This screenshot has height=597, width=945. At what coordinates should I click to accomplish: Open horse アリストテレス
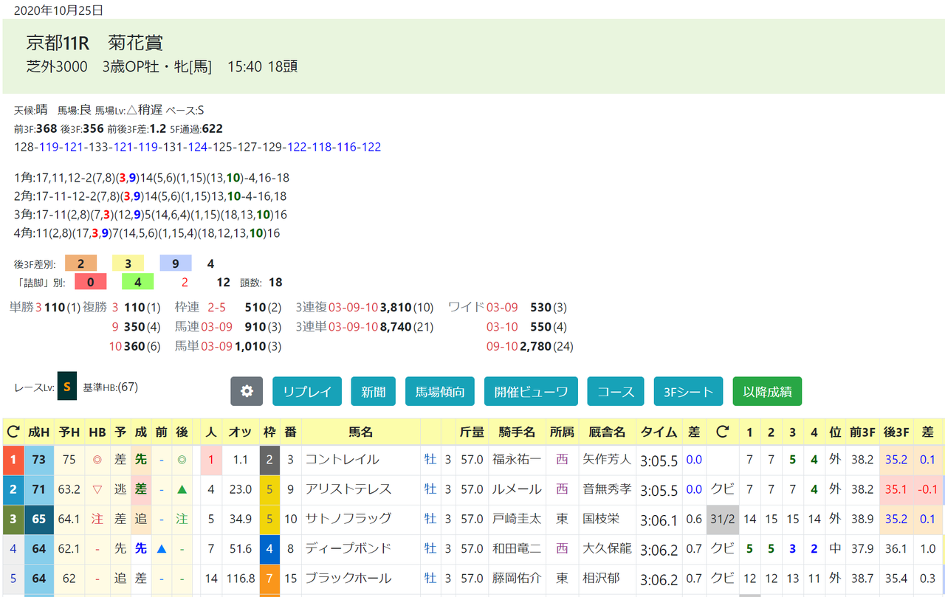[348, 489]
